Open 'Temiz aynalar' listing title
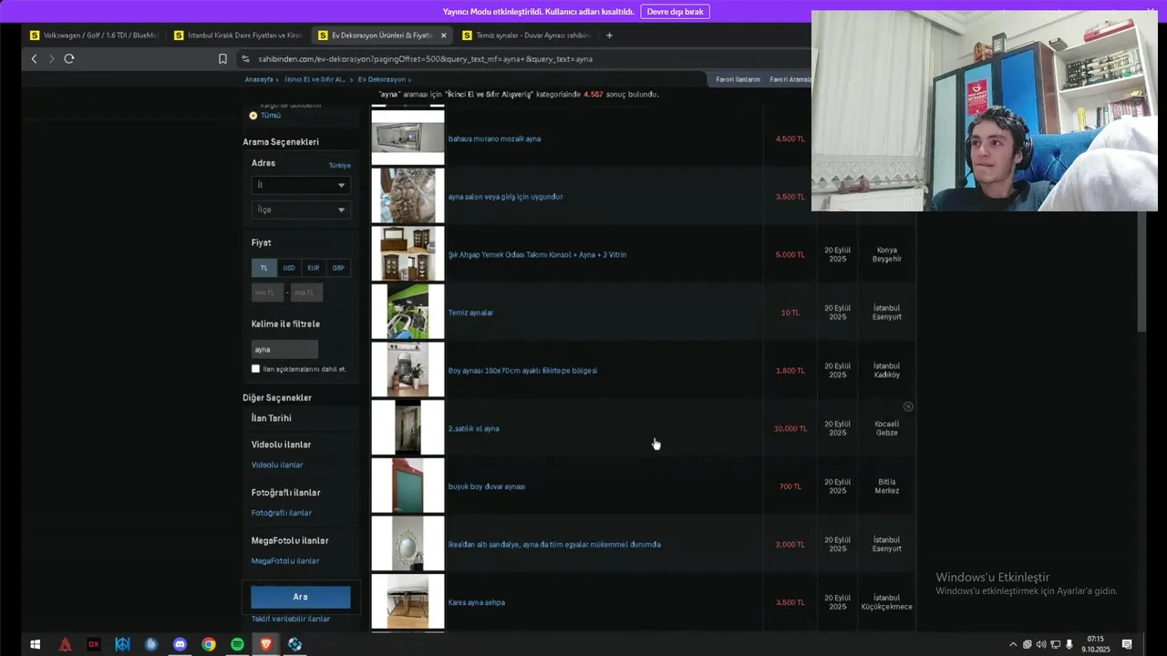The height and width of the screenshot is (656, 1167). point(470,313)
